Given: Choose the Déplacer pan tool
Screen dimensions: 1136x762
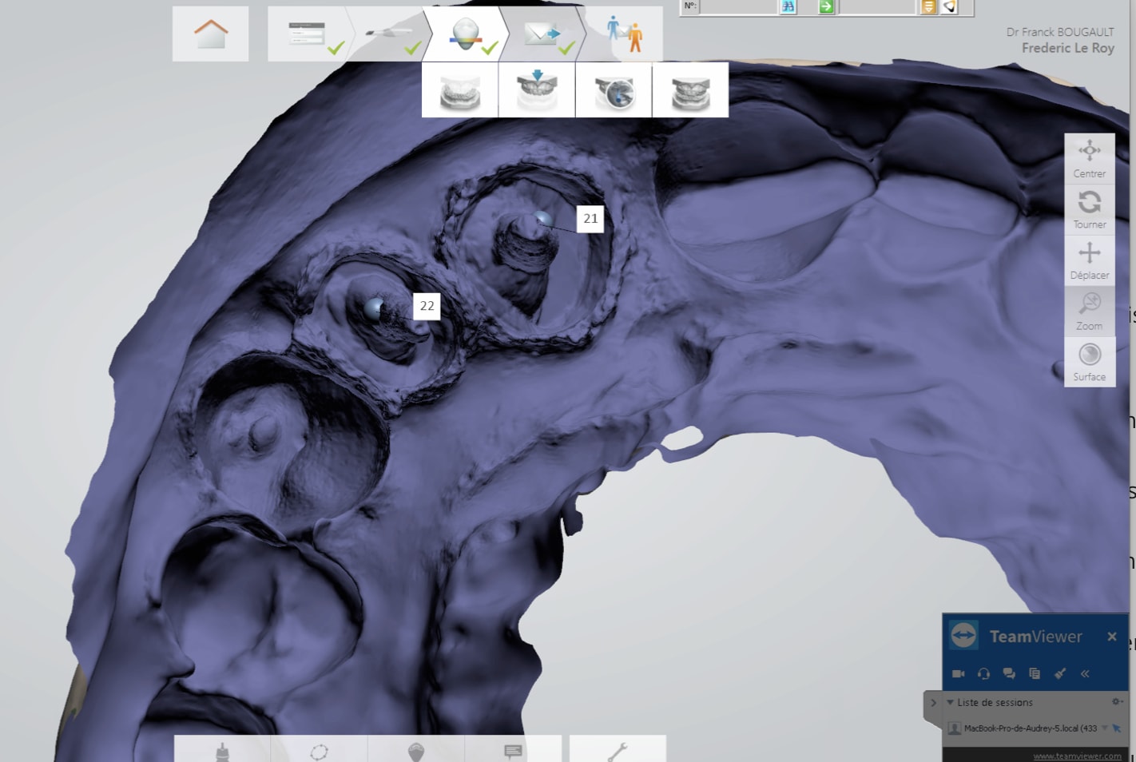Looking at the screenshot, I should [1089, 260].
